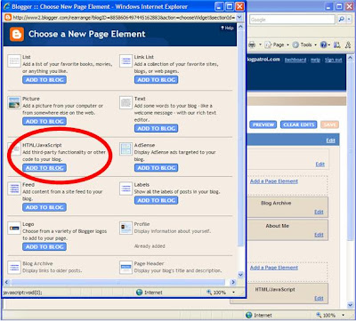Open the Help link in blog header
356x321 pixels.
[x=315, y=60]
